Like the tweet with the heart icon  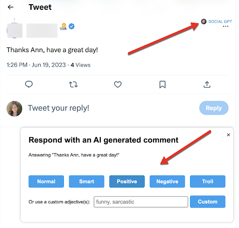tap(118, 85)
